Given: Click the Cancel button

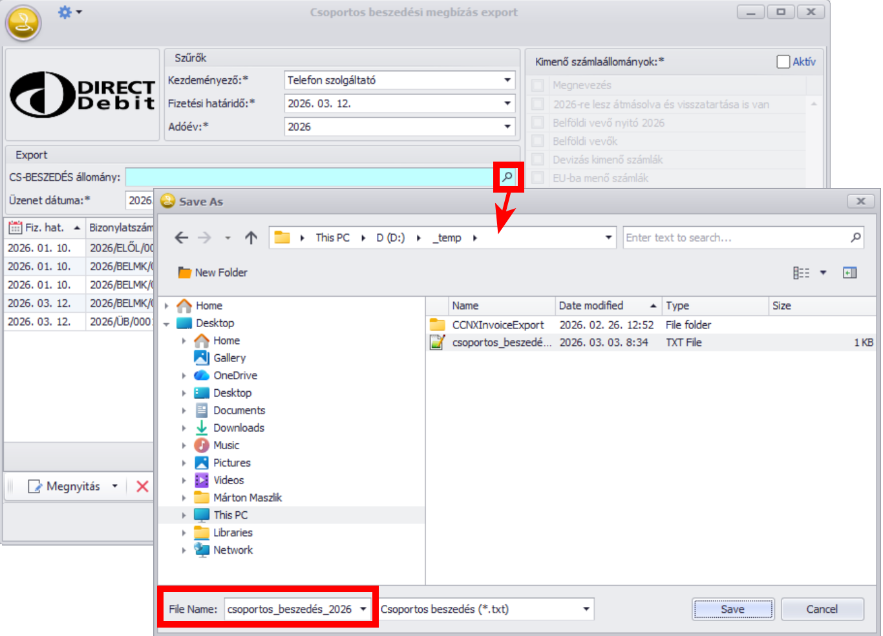Looking at the screenshot, I should pos(822,609).
